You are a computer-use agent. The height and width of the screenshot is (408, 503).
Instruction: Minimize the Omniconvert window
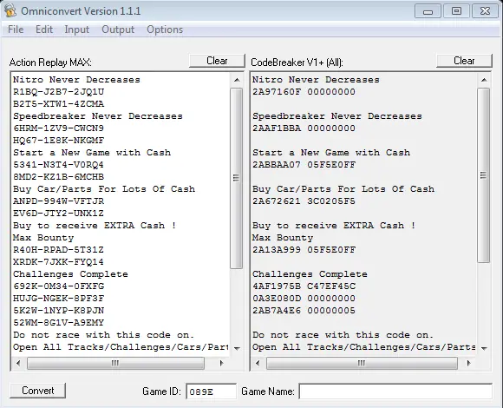428,11
